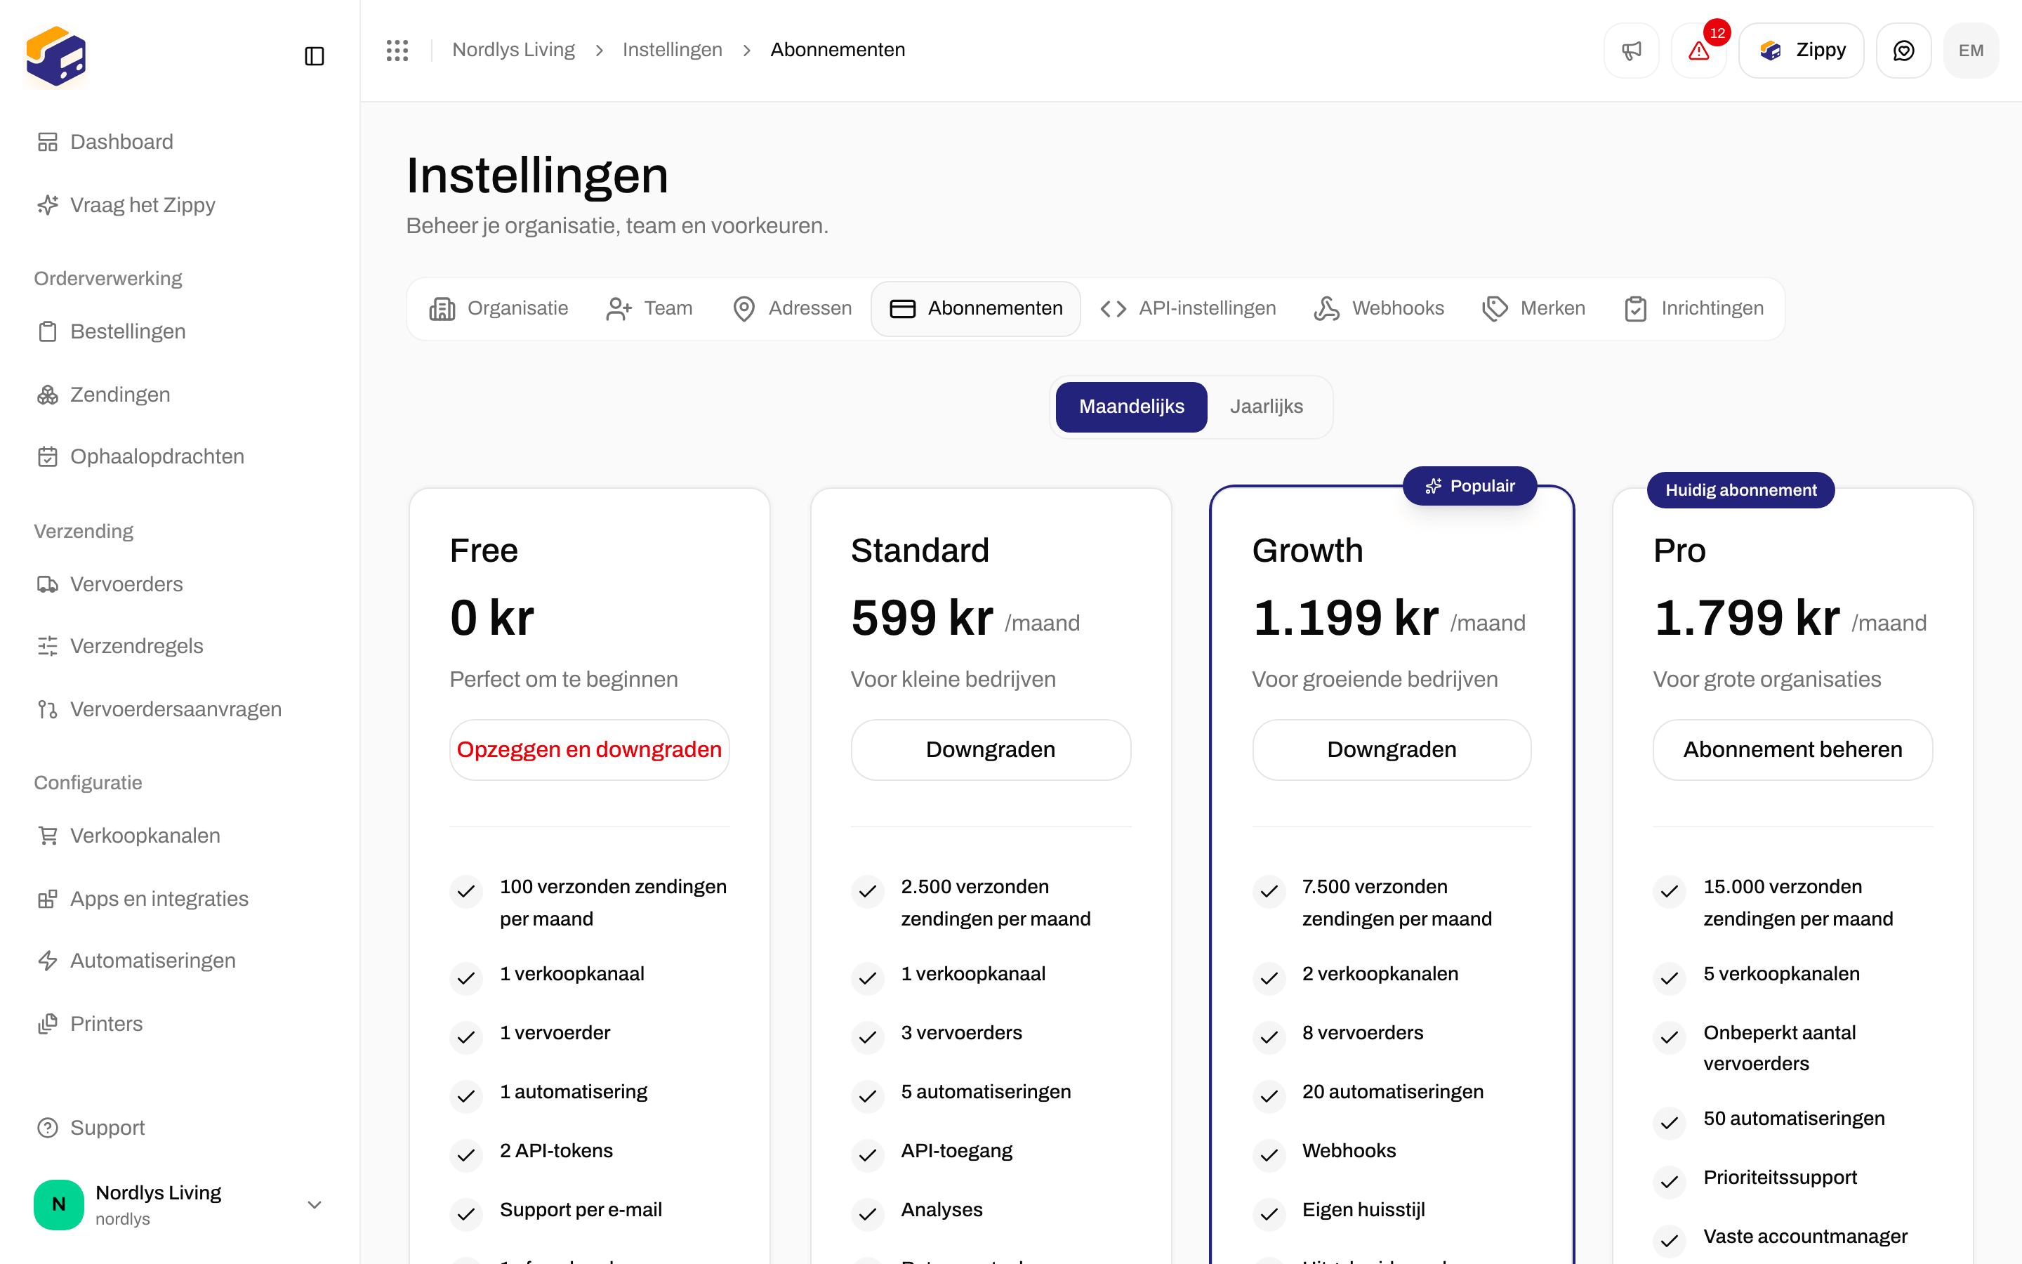The image size is (2022, 1264).
Task: View the alerts warning icon with badge
Action: pyautogui.click(x=1698, y=50)
